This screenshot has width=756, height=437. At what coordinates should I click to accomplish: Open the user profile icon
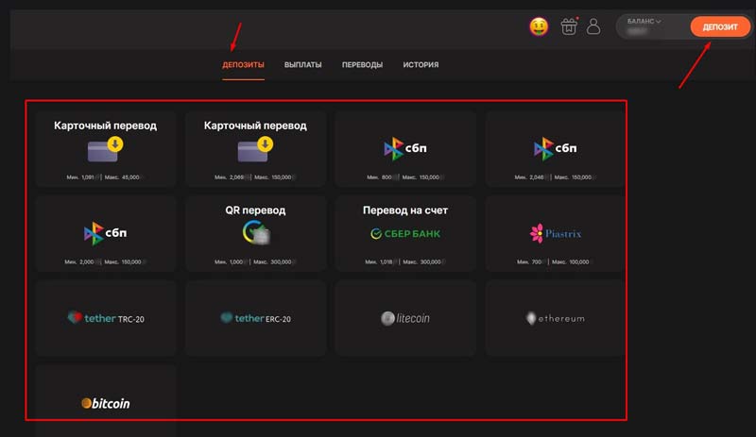click(x=593, y=27)
